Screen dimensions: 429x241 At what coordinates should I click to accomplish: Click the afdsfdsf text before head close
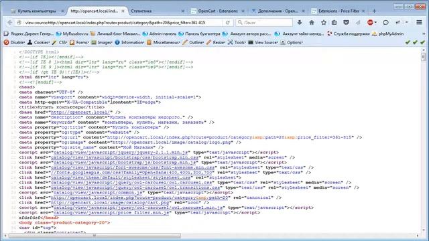pyautogui.click(x=29, y=218)
